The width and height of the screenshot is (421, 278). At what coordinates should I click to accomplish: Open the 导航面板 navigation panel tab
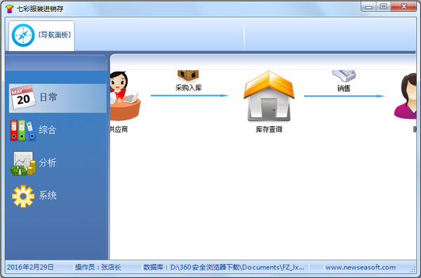(41, 36)
